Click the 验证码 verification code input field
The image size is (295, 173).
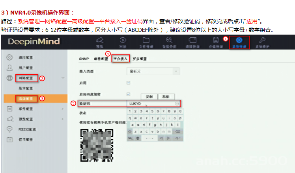pos(153,103)
